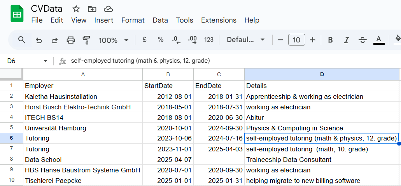Select cell Horst Busch Elektro-Technik GmbH
This screenshot has height=186, width=401.
point(83,107)
